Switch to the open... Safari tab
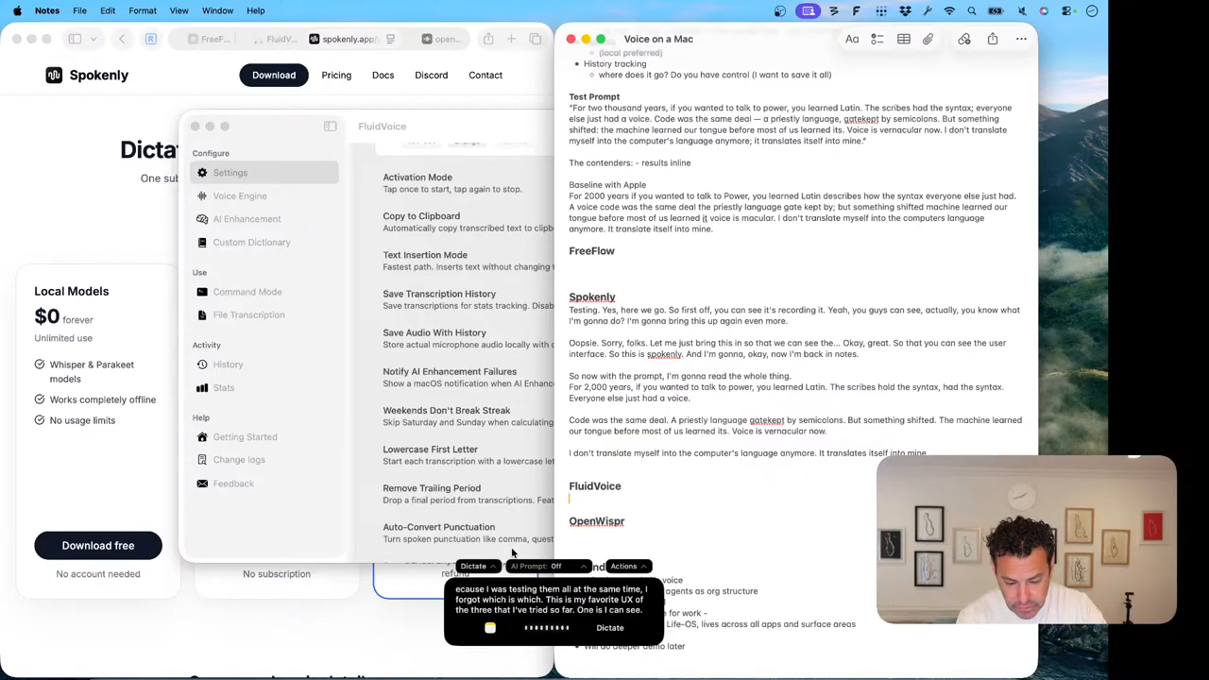 [441, 39]
